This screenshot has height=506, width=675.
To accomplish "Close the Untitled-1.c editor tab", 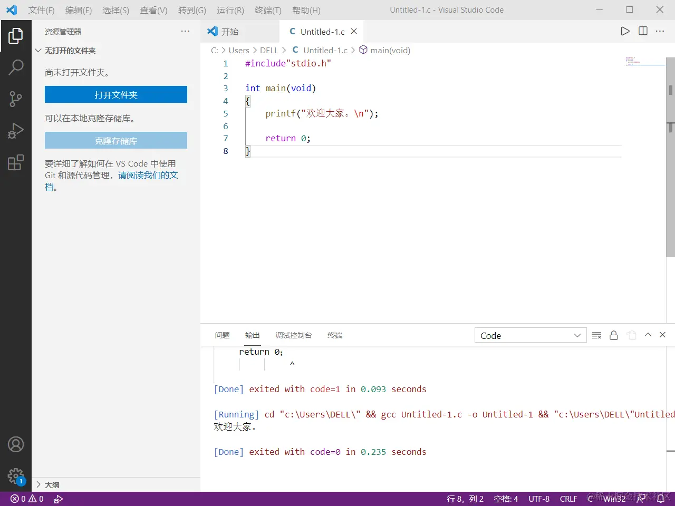I will (x=354, y=31).
